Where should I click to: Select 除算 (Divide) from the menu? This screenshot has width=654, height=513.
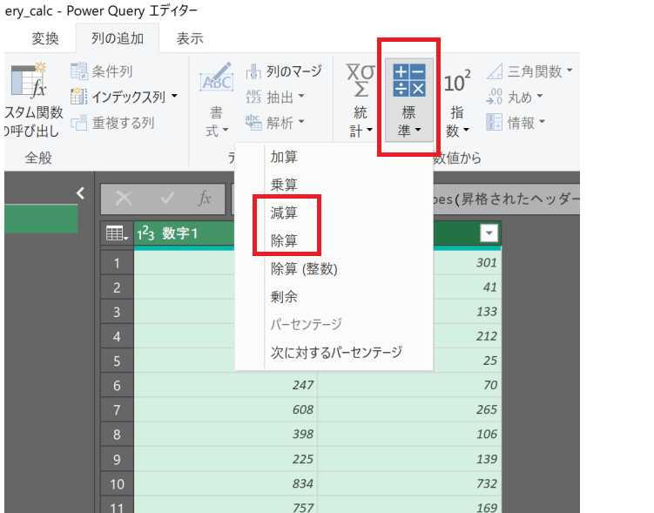point(284,240)
